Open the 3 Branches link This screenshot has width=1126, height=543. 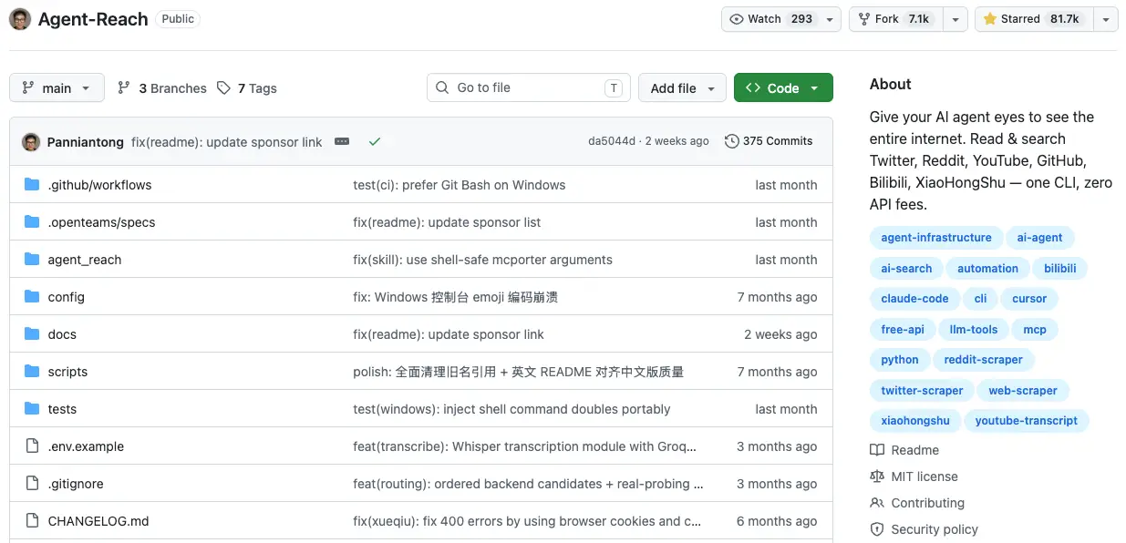(x=161, y=88)
